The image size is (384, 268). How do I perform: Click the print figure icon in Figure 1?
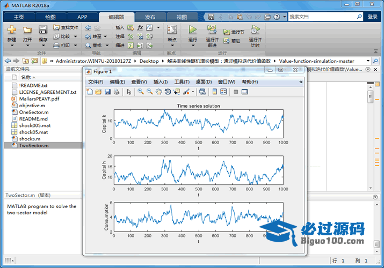point(117,92)
